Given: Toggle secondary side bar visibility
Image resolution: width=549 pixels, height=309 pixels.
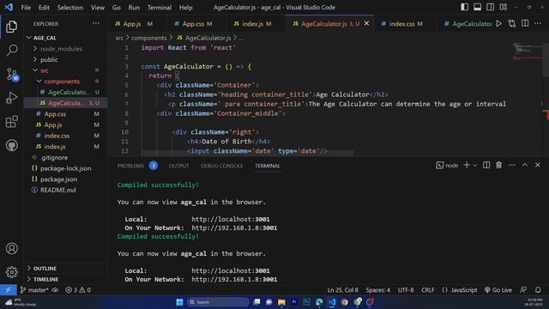Looking at the screenshot, I should [x=490, y=7].
